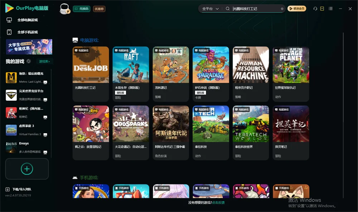
Task: Click the 点击反馈 feedback link
Action: pyautogui.click(x=218, y=202)
